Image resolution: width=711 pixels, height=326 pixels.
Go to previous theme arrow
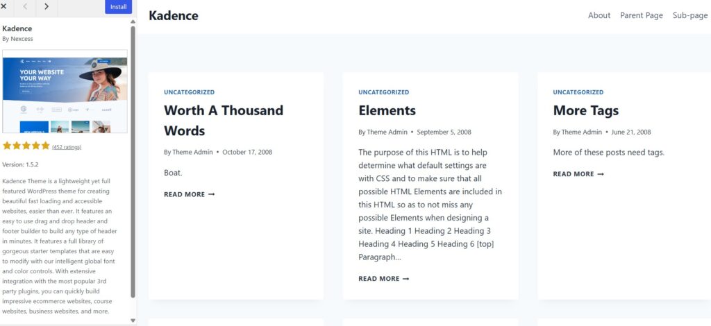tap(25, 6)
